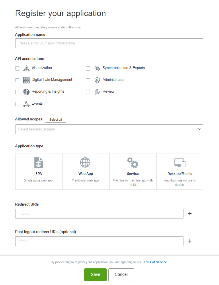
Task: Check the Administration API checkbox
Action: coord(88,80)
